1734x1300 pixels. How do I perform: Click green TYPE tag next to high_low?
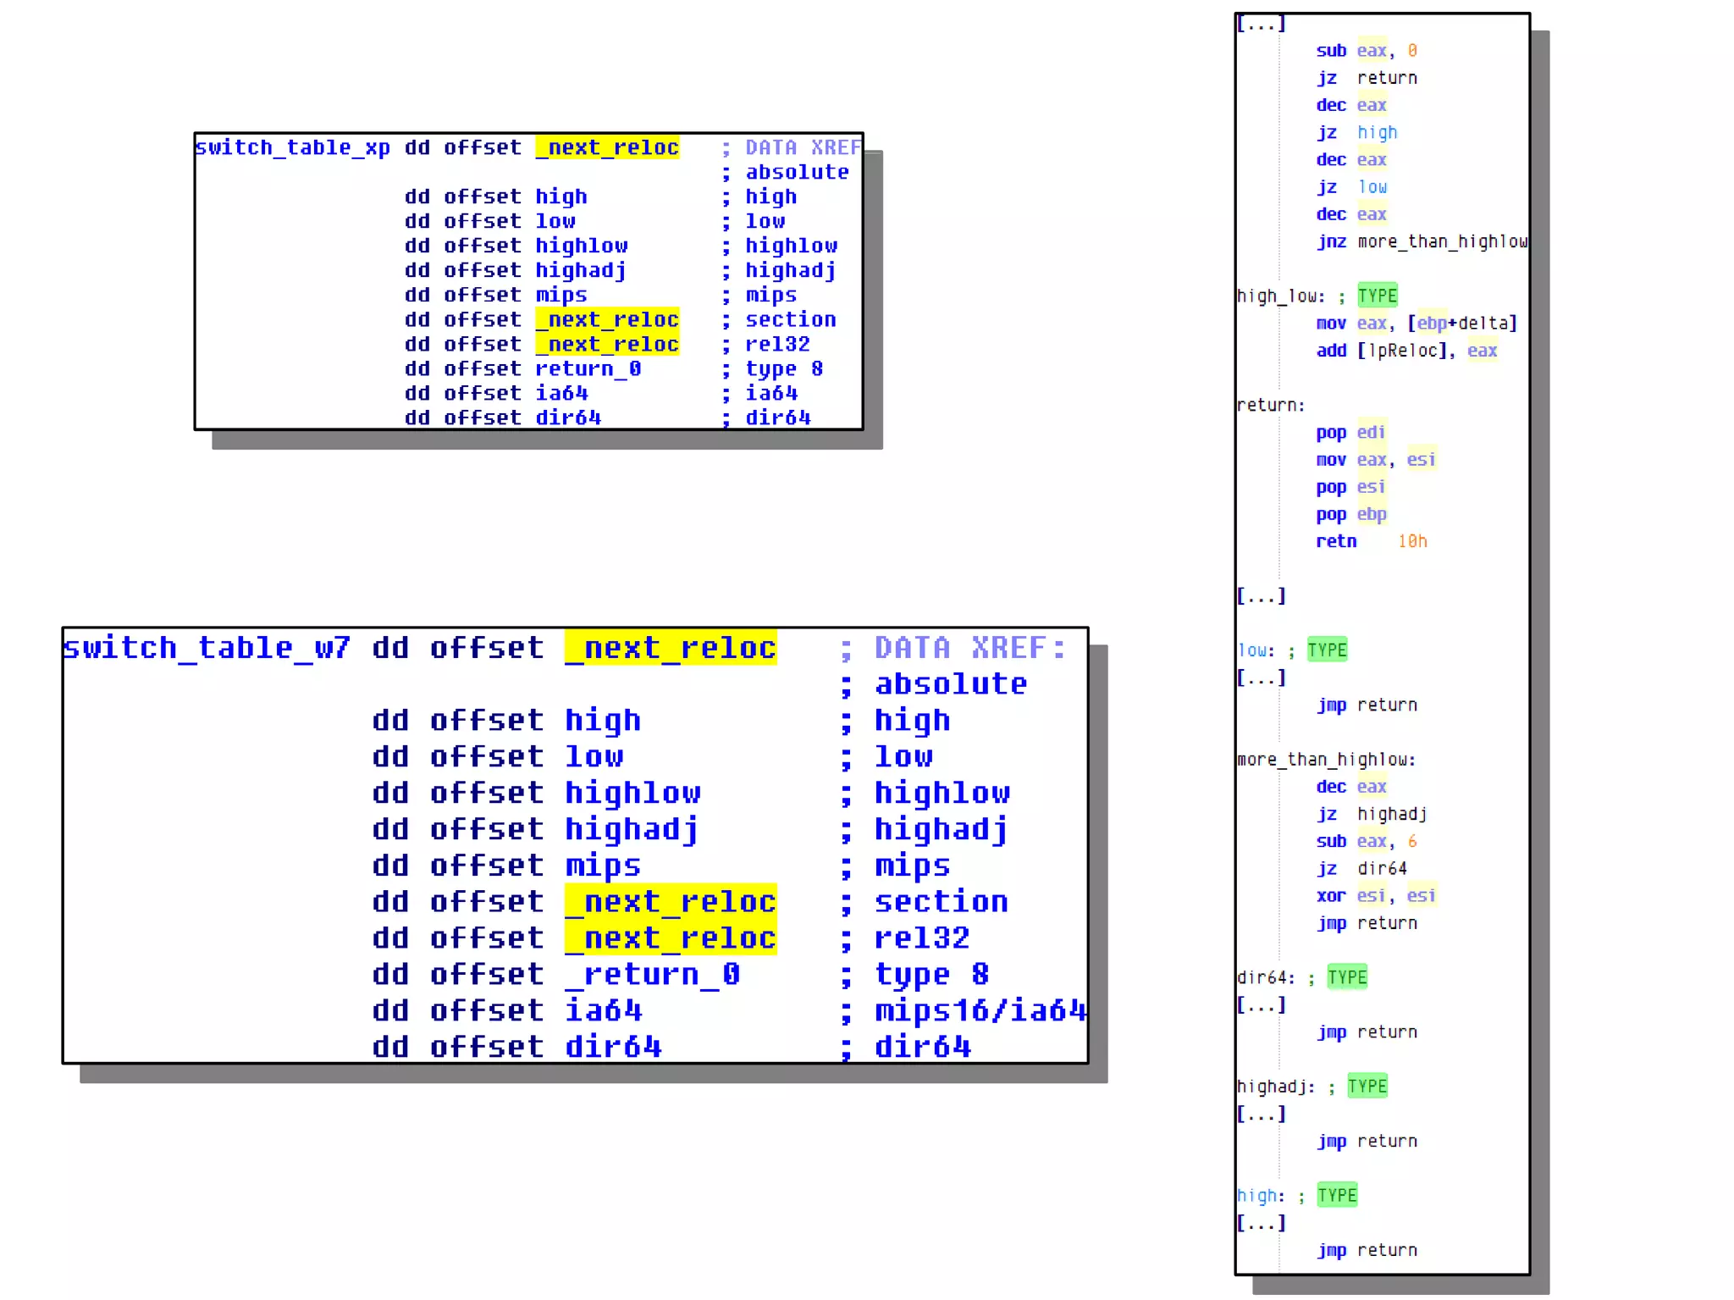[x=1377, y=296]
